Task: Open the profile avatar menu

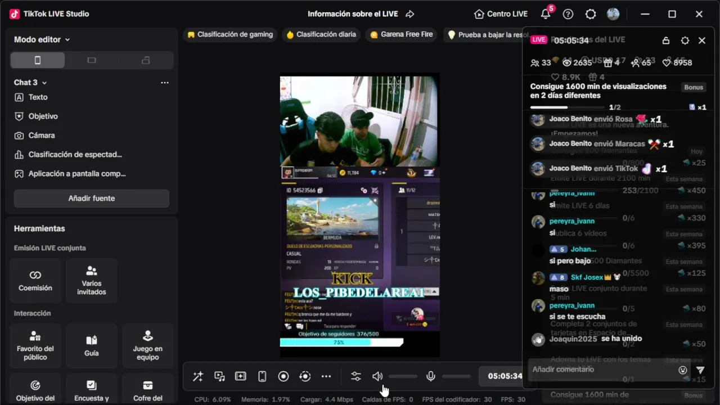Action: (x=613, y=14)
